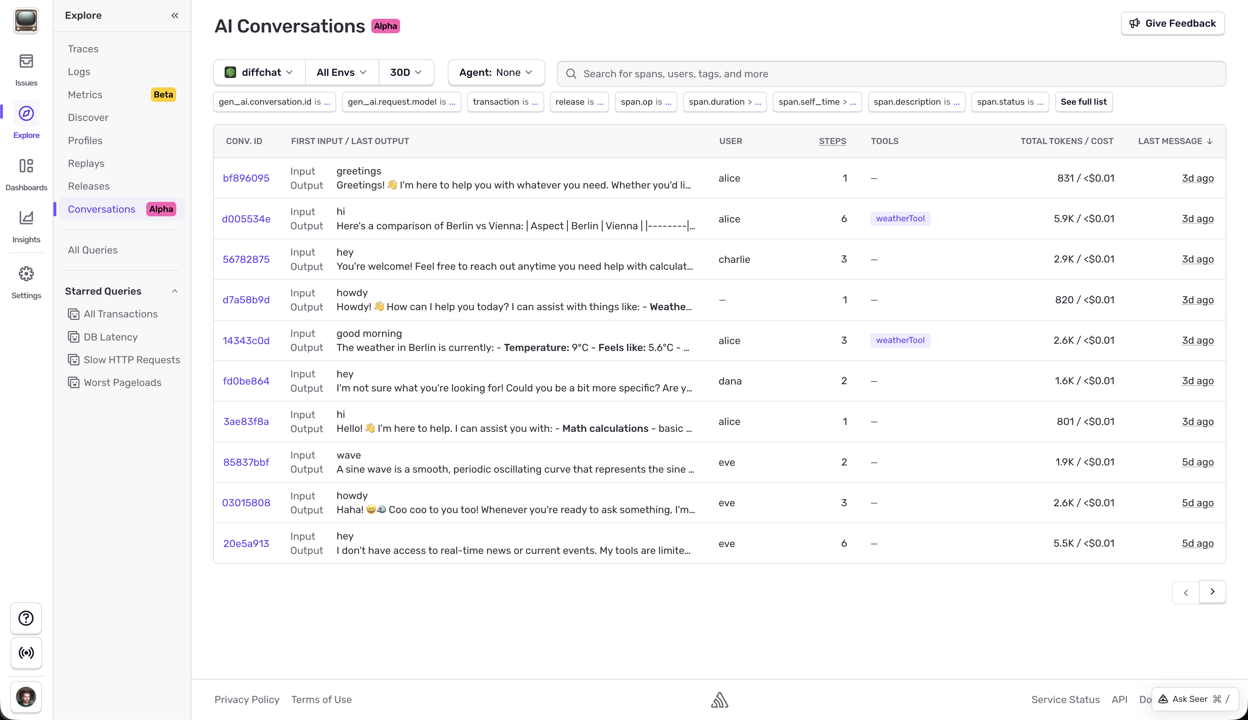Open All Queries
The image size is (1248, 720).
[92, 250]
